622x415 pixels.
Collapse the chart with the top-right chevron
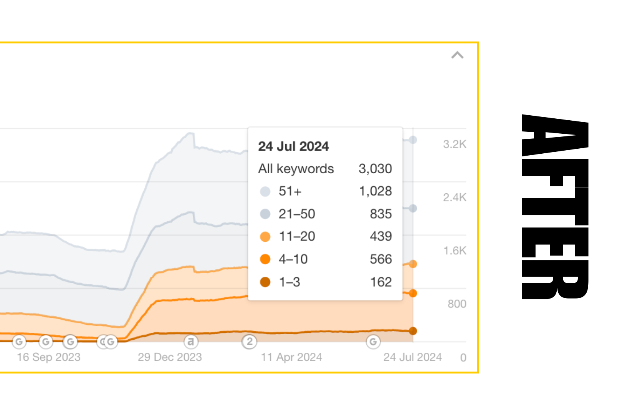pos(457,55)
